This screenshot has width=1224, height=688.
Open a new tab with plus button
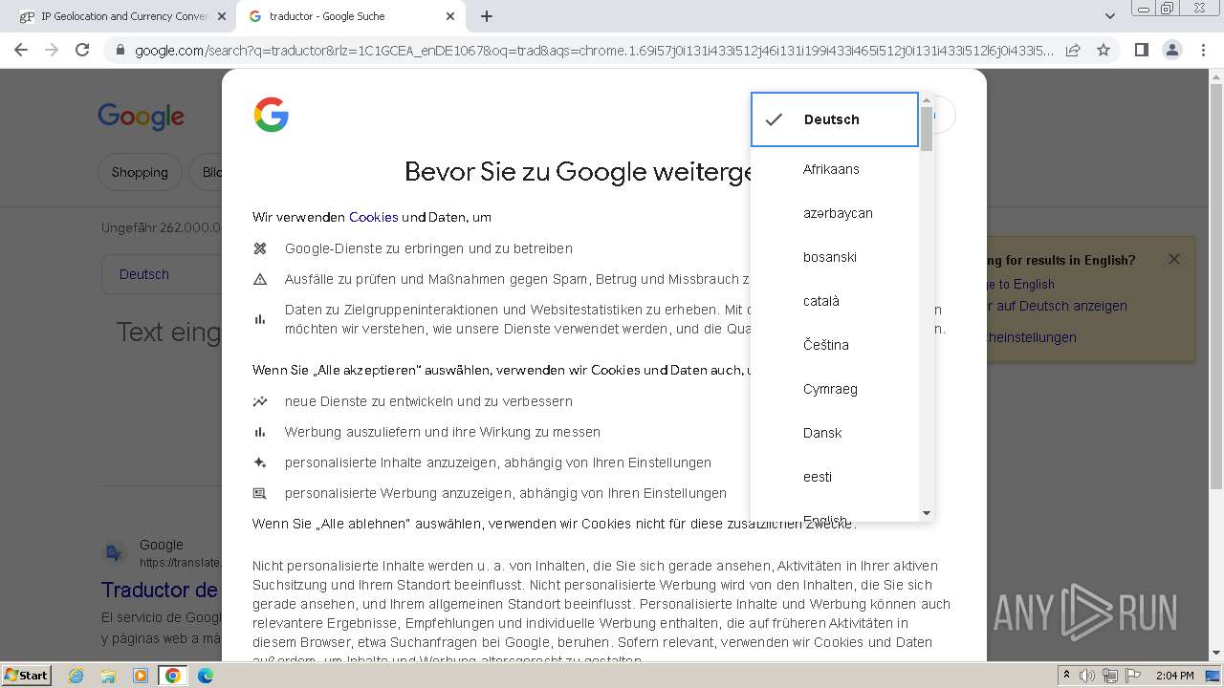pos(487,16)
